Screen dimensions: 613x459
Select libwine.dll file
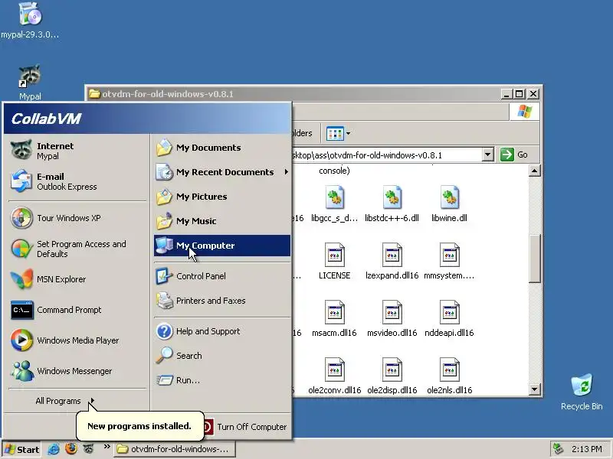(449, 204)
